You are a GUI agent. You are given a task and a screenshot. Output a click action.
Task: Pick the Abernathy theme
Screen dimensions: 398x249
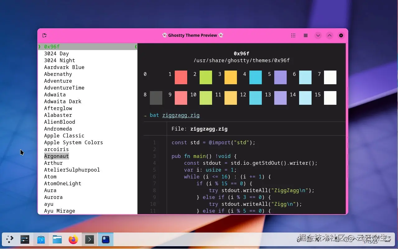(58, 74)
